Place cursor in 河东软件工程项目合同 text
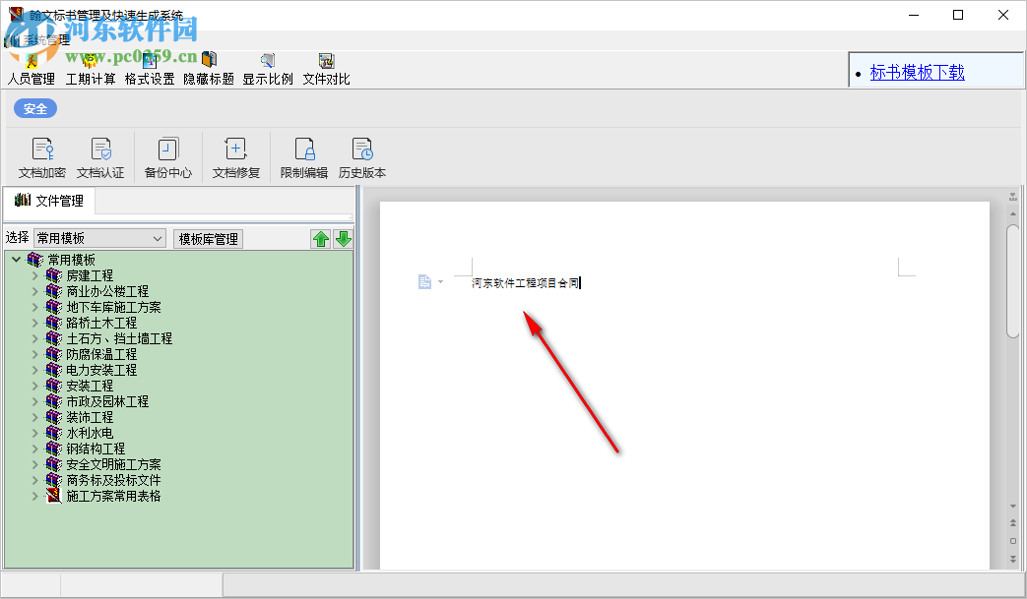Screen dimensions: 1027x599 pyautogui.click(x=525, y=282)
